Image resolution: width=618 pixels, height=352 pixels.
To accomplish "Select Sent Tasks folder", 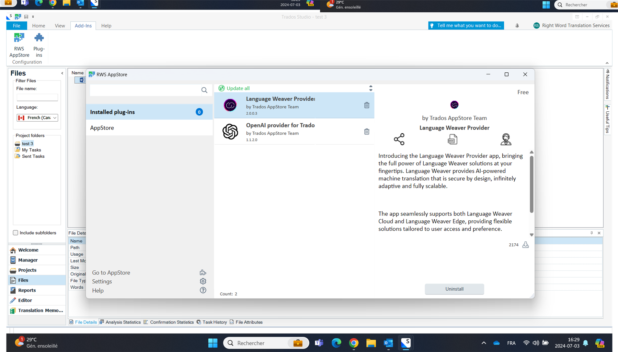I will 33,156.
